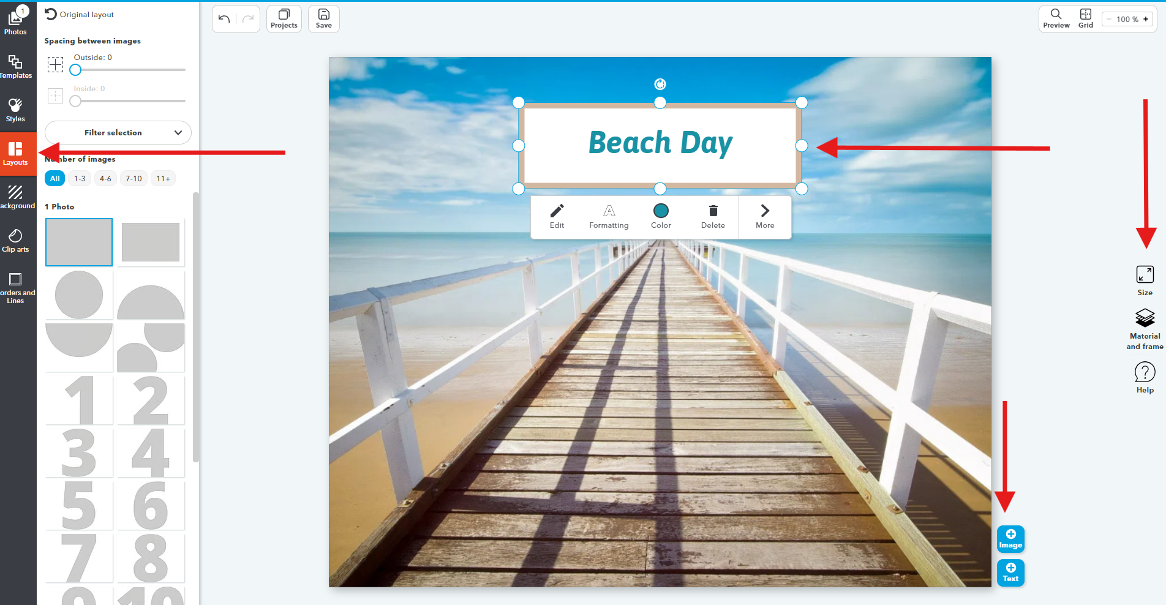Viewport: 1166px width, 605px height.
Task: Choose the circle photo layout
Action: pos(79,295)
